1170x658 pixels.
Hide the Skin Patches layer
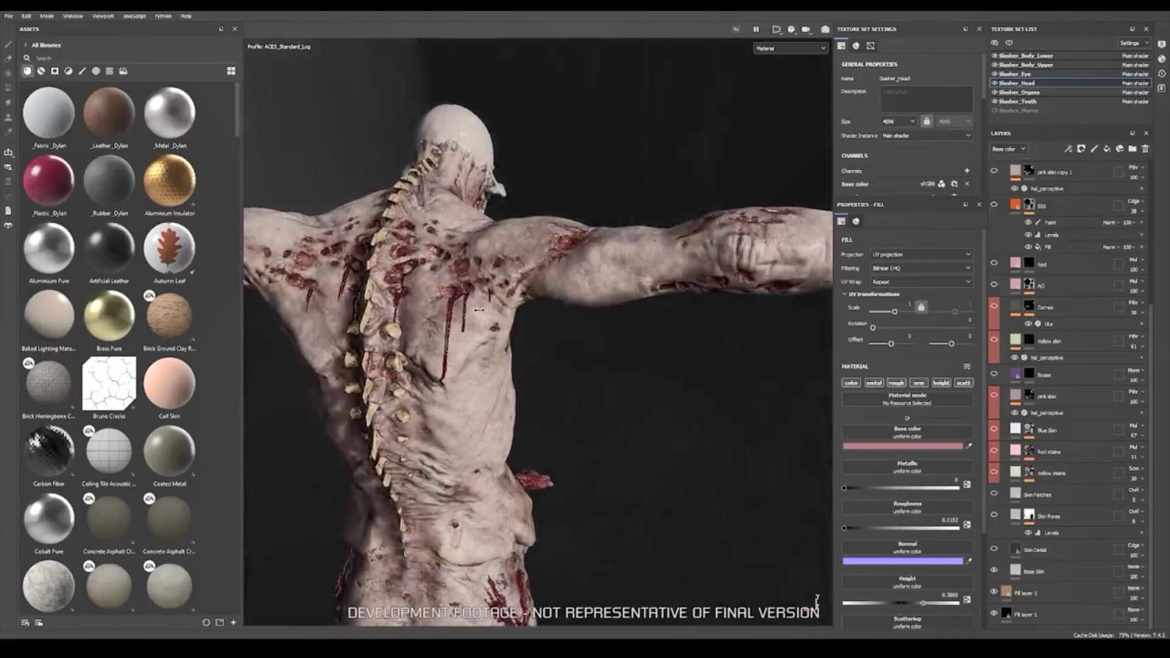tap(994, 493)
